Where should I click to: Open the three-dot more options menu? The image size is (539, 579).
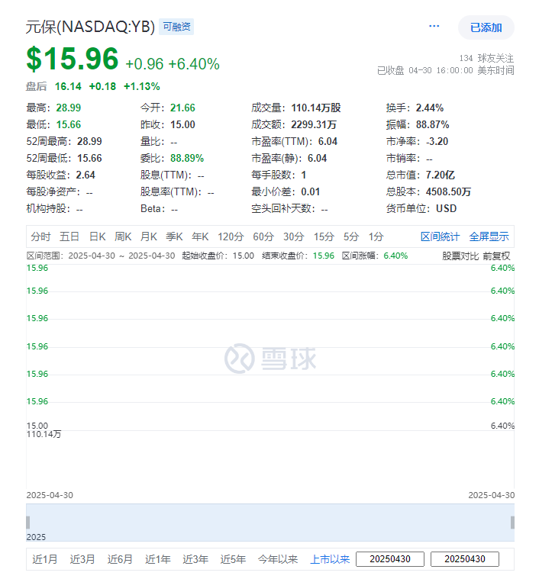pyautogui.click(x=434, y=26)
